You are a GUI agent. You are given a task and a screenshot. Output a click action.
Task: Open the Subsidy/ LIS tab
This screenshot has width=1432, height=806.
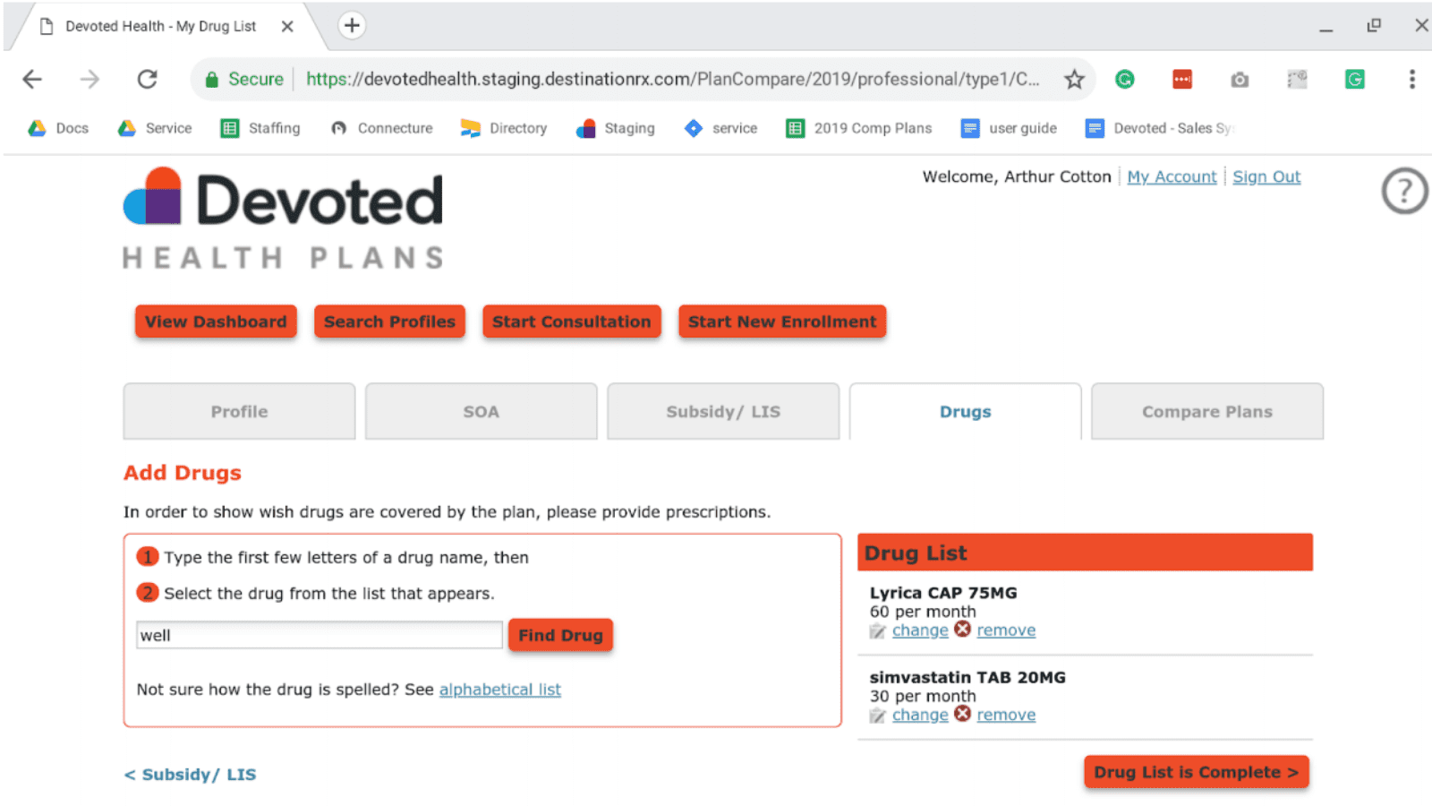point(723,412)
